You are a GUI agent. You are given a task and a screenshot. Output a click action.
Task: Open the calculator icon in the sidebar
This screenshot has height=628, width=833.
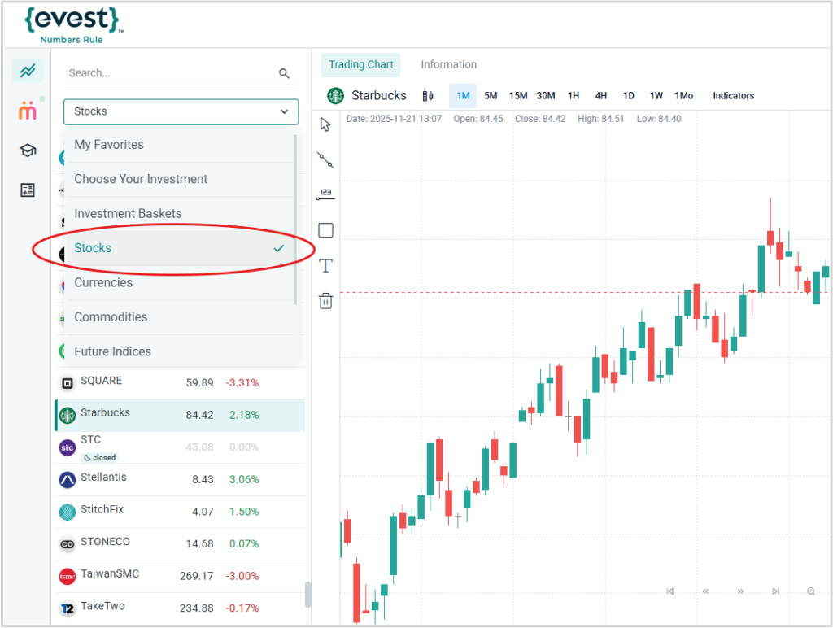(x=28, y=190)
